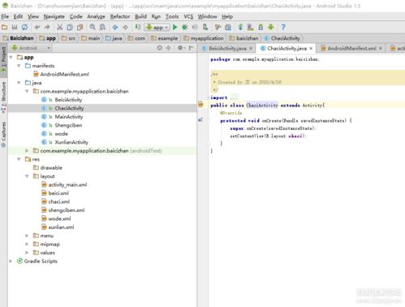Viewport: 405px width, 307px height.
Task: Collapse the res folder
Action: pyautogui.click(x=19, y=159)
